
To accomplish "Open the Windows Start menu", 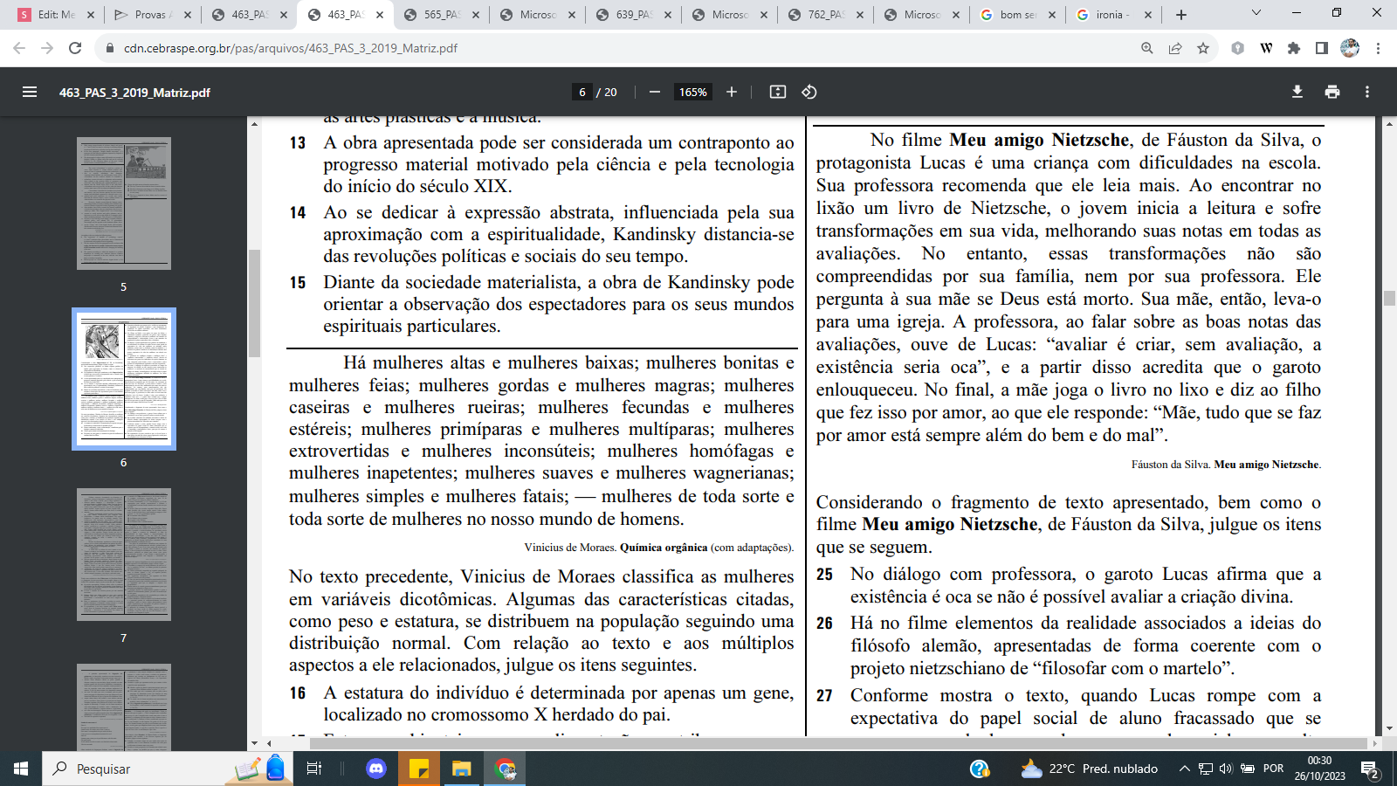I will (x=21, y=769).
